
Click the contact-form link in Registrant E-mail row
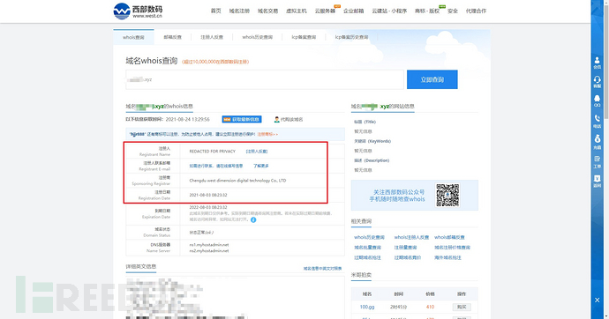pos(216,166)
